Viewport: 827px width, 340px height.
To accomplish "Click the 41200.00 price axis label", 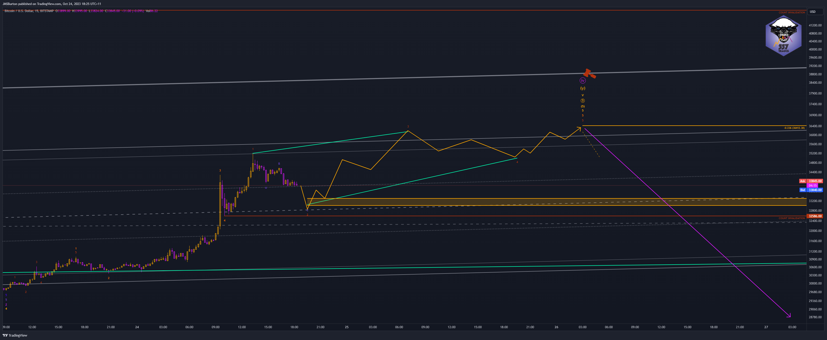I will click(x=815, y=25).
